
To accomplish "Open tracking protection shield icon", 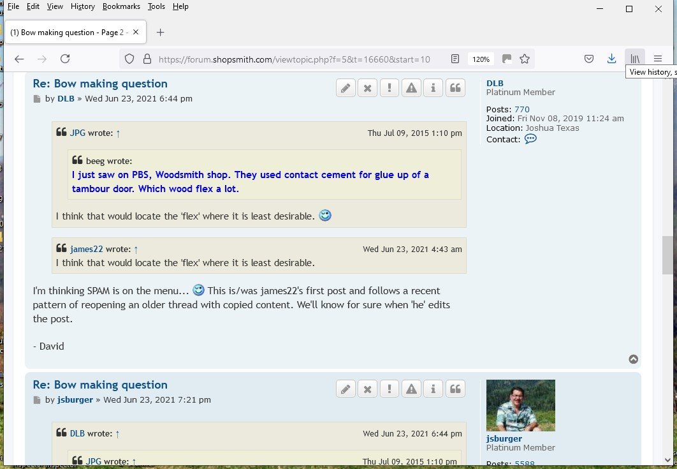I will pyautogui.click(x=129, y=59).
